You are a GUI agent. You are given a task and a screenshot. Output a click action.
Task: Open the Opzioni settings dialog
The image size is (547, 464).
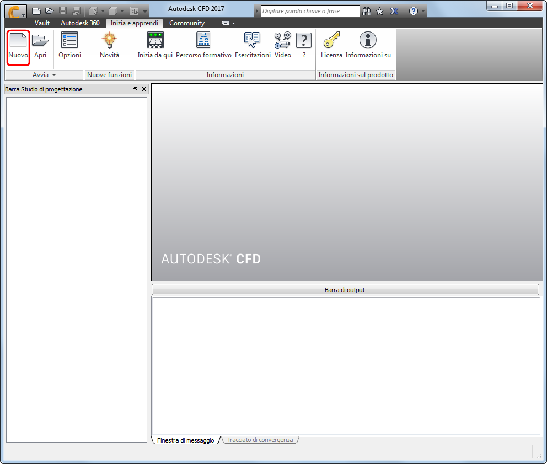tap(70, 45)
